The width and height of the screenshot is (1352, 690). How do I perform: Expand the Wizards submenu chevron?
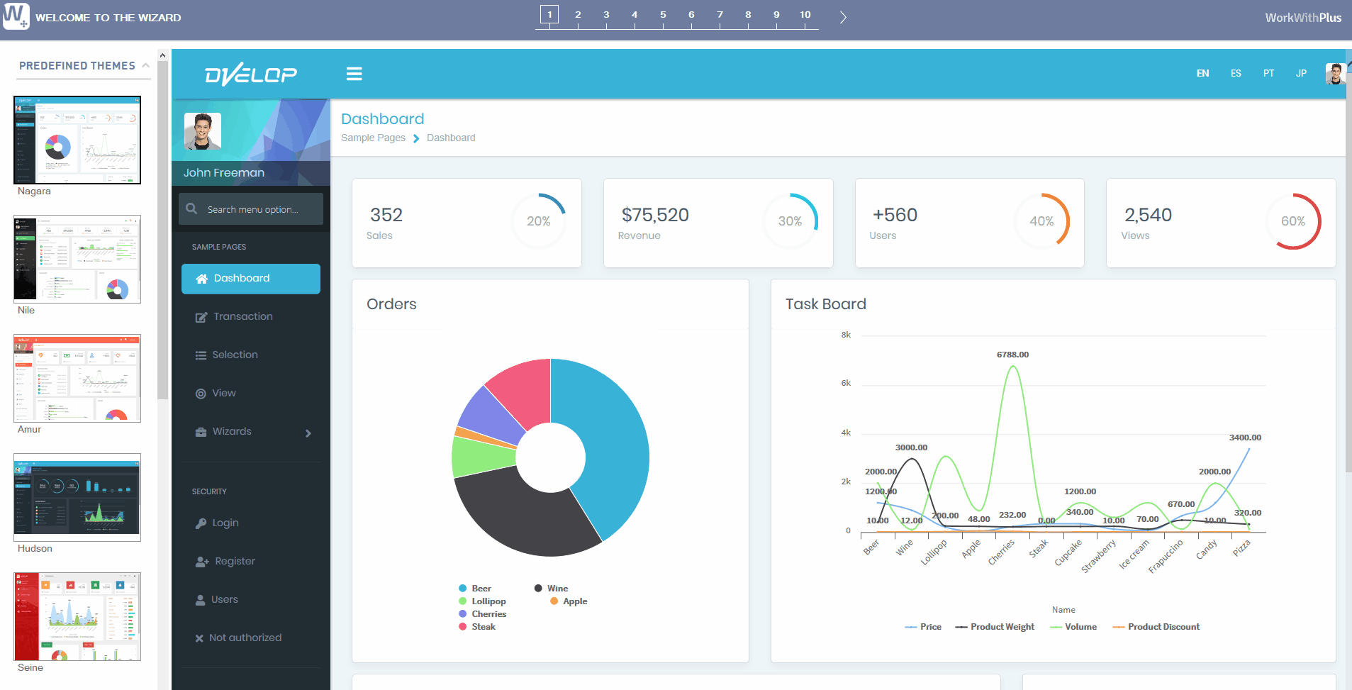pos(308,433)
